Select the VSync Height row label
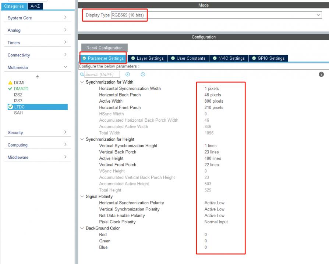Image resolution: width=329 pixels, height=264 pixels. [x=112, y=171]
